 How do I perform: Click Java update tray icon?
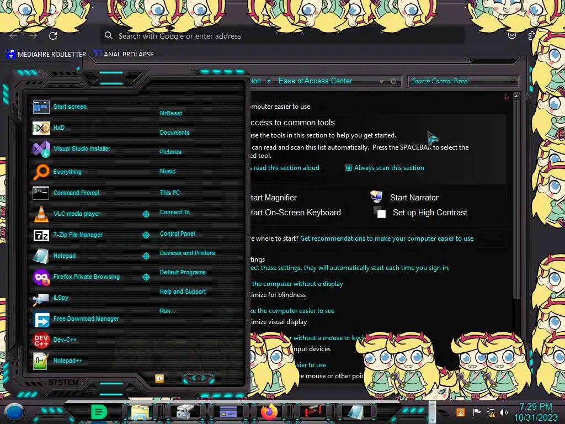pyautogui.click(x=461, y=412)
